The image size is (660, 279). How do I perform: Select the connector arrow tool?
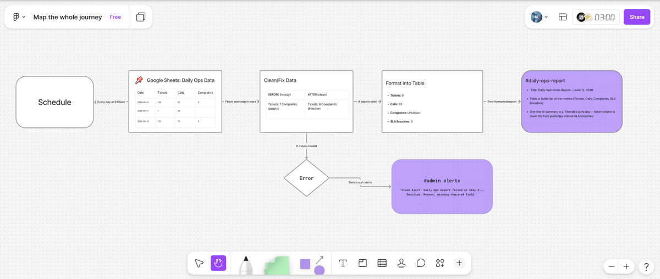coord(320,259)
